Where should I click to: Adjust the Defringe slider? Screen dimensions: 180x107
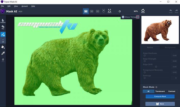[x=145, y=78]
